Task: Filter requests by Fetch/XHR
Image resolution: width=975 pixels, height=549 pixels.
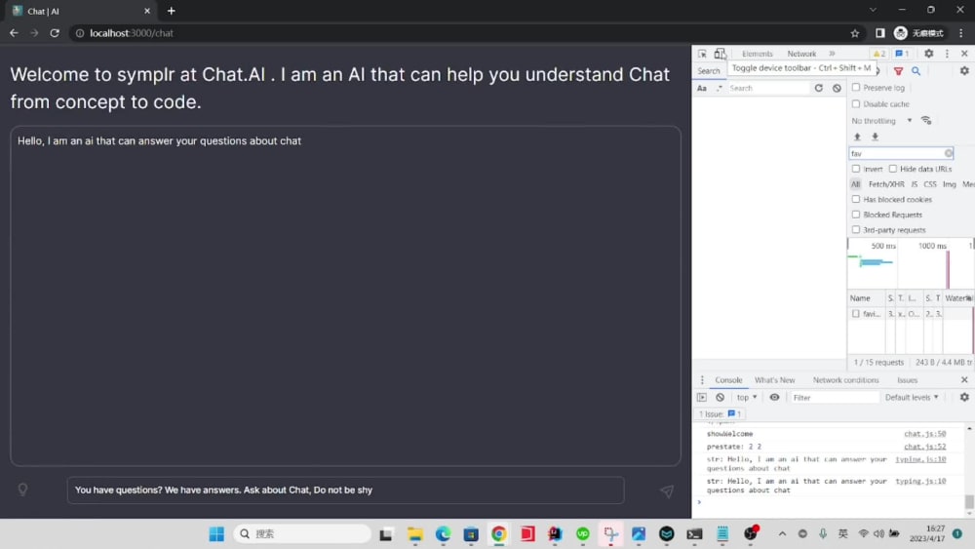Action: click(886, 184)
